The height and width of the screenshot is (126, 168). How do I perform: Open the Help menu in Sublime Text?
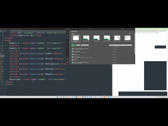[21, 30]
